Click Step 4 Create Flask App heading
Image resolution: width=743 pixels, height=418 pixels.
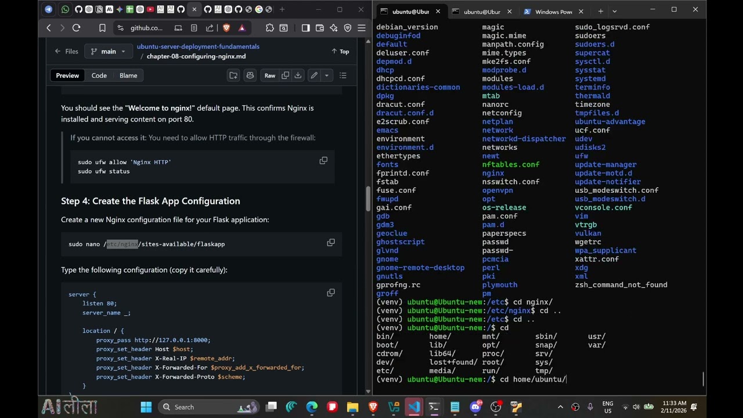point(150,201)
